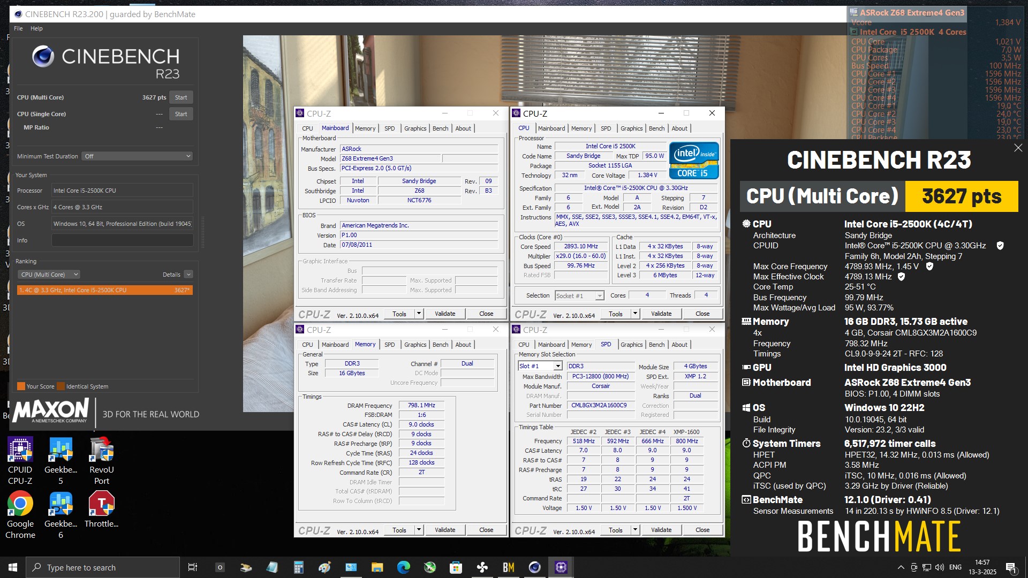Open the Cinebench File menu
Image resolution: width=1028 pixels, height=578 pixels.
pos(18,28)
